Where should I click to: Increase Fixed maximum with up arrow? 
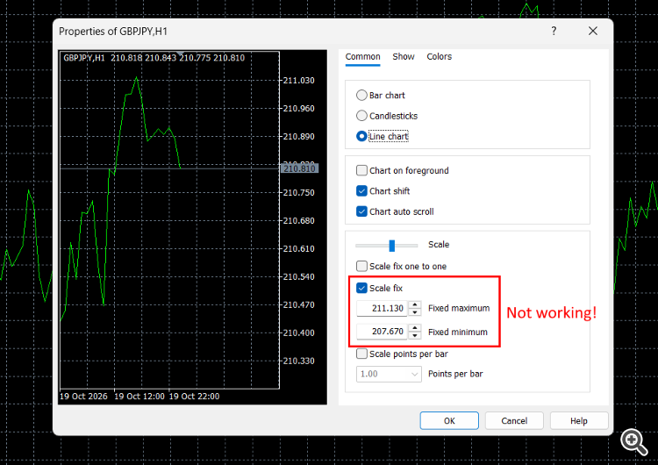point(415,304)
